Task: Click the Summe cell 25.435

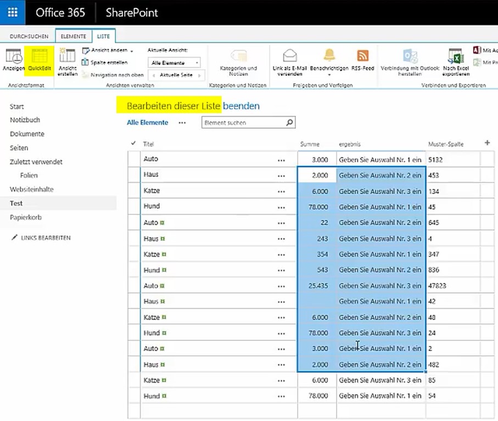Action: click(317, 285)
